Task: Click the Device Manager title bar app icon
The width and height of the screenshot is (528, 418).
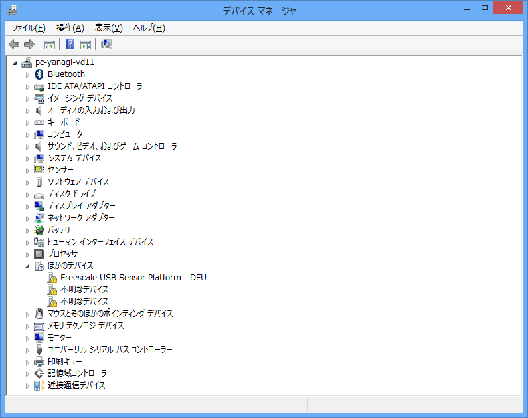Action: click(x=12, y=11)
